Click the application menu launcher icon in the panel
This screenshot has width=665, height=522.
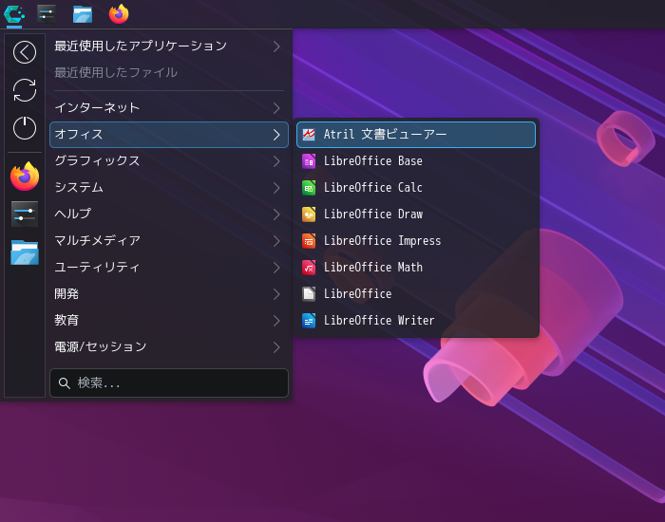coord(14,14)
